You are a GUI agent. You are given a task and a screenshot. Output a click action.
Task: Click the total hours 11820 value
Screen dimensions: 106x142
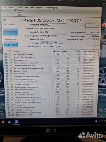[x=92, y=40]
